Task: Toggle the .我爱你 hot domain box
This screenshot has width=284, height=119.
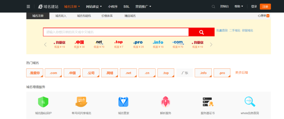Action: [34, 73]
